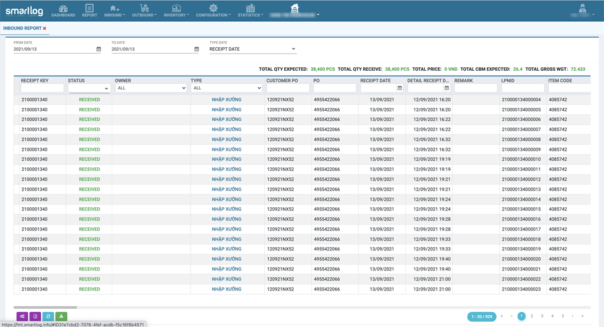The image size is (604, 327).
Task: Click the horizontal table scrollbar
Action: (45, 307)
